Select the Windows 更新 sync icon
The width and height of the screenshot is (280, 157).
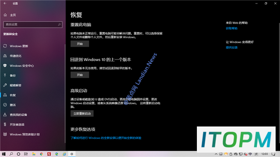tap(5, 46)
